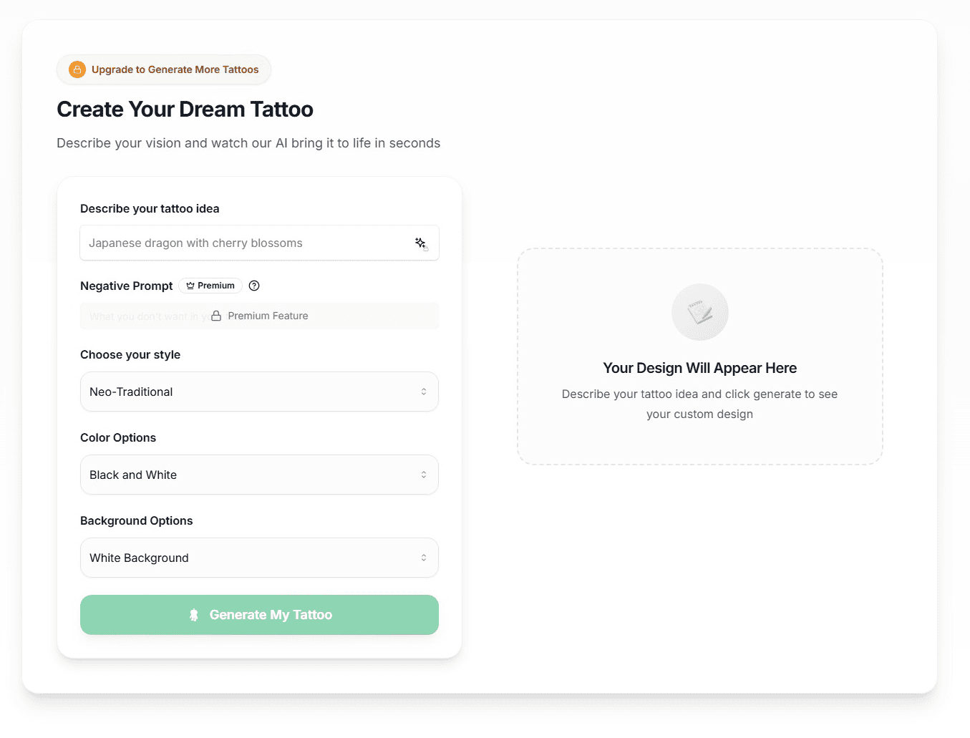Viewport: 970px width, 738px height.
Task: Click the Create Your Dream Tattoo heading
Action: point(185,110)
